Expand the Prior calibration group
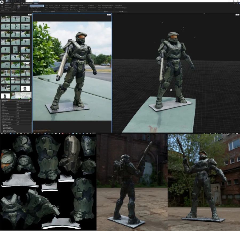 click(x=7, y=127)
